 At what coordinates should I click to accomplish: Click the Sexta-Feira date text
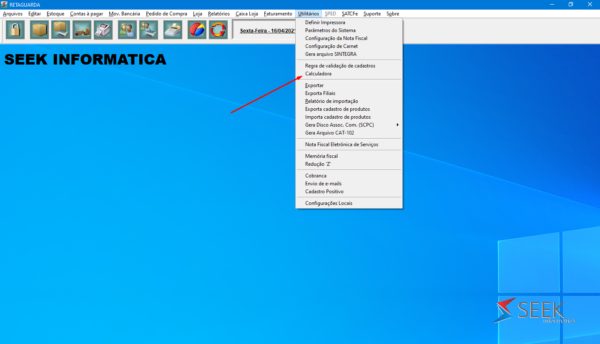click(x=268, y=31)
